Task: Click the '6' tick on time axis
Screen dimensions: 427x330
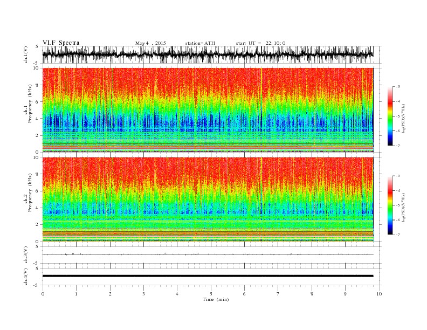Action: tap(244, 294)
